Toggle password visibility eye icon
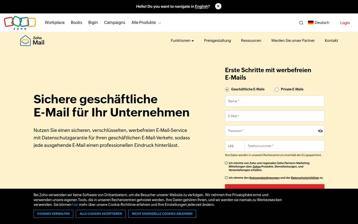 [321, 131]
